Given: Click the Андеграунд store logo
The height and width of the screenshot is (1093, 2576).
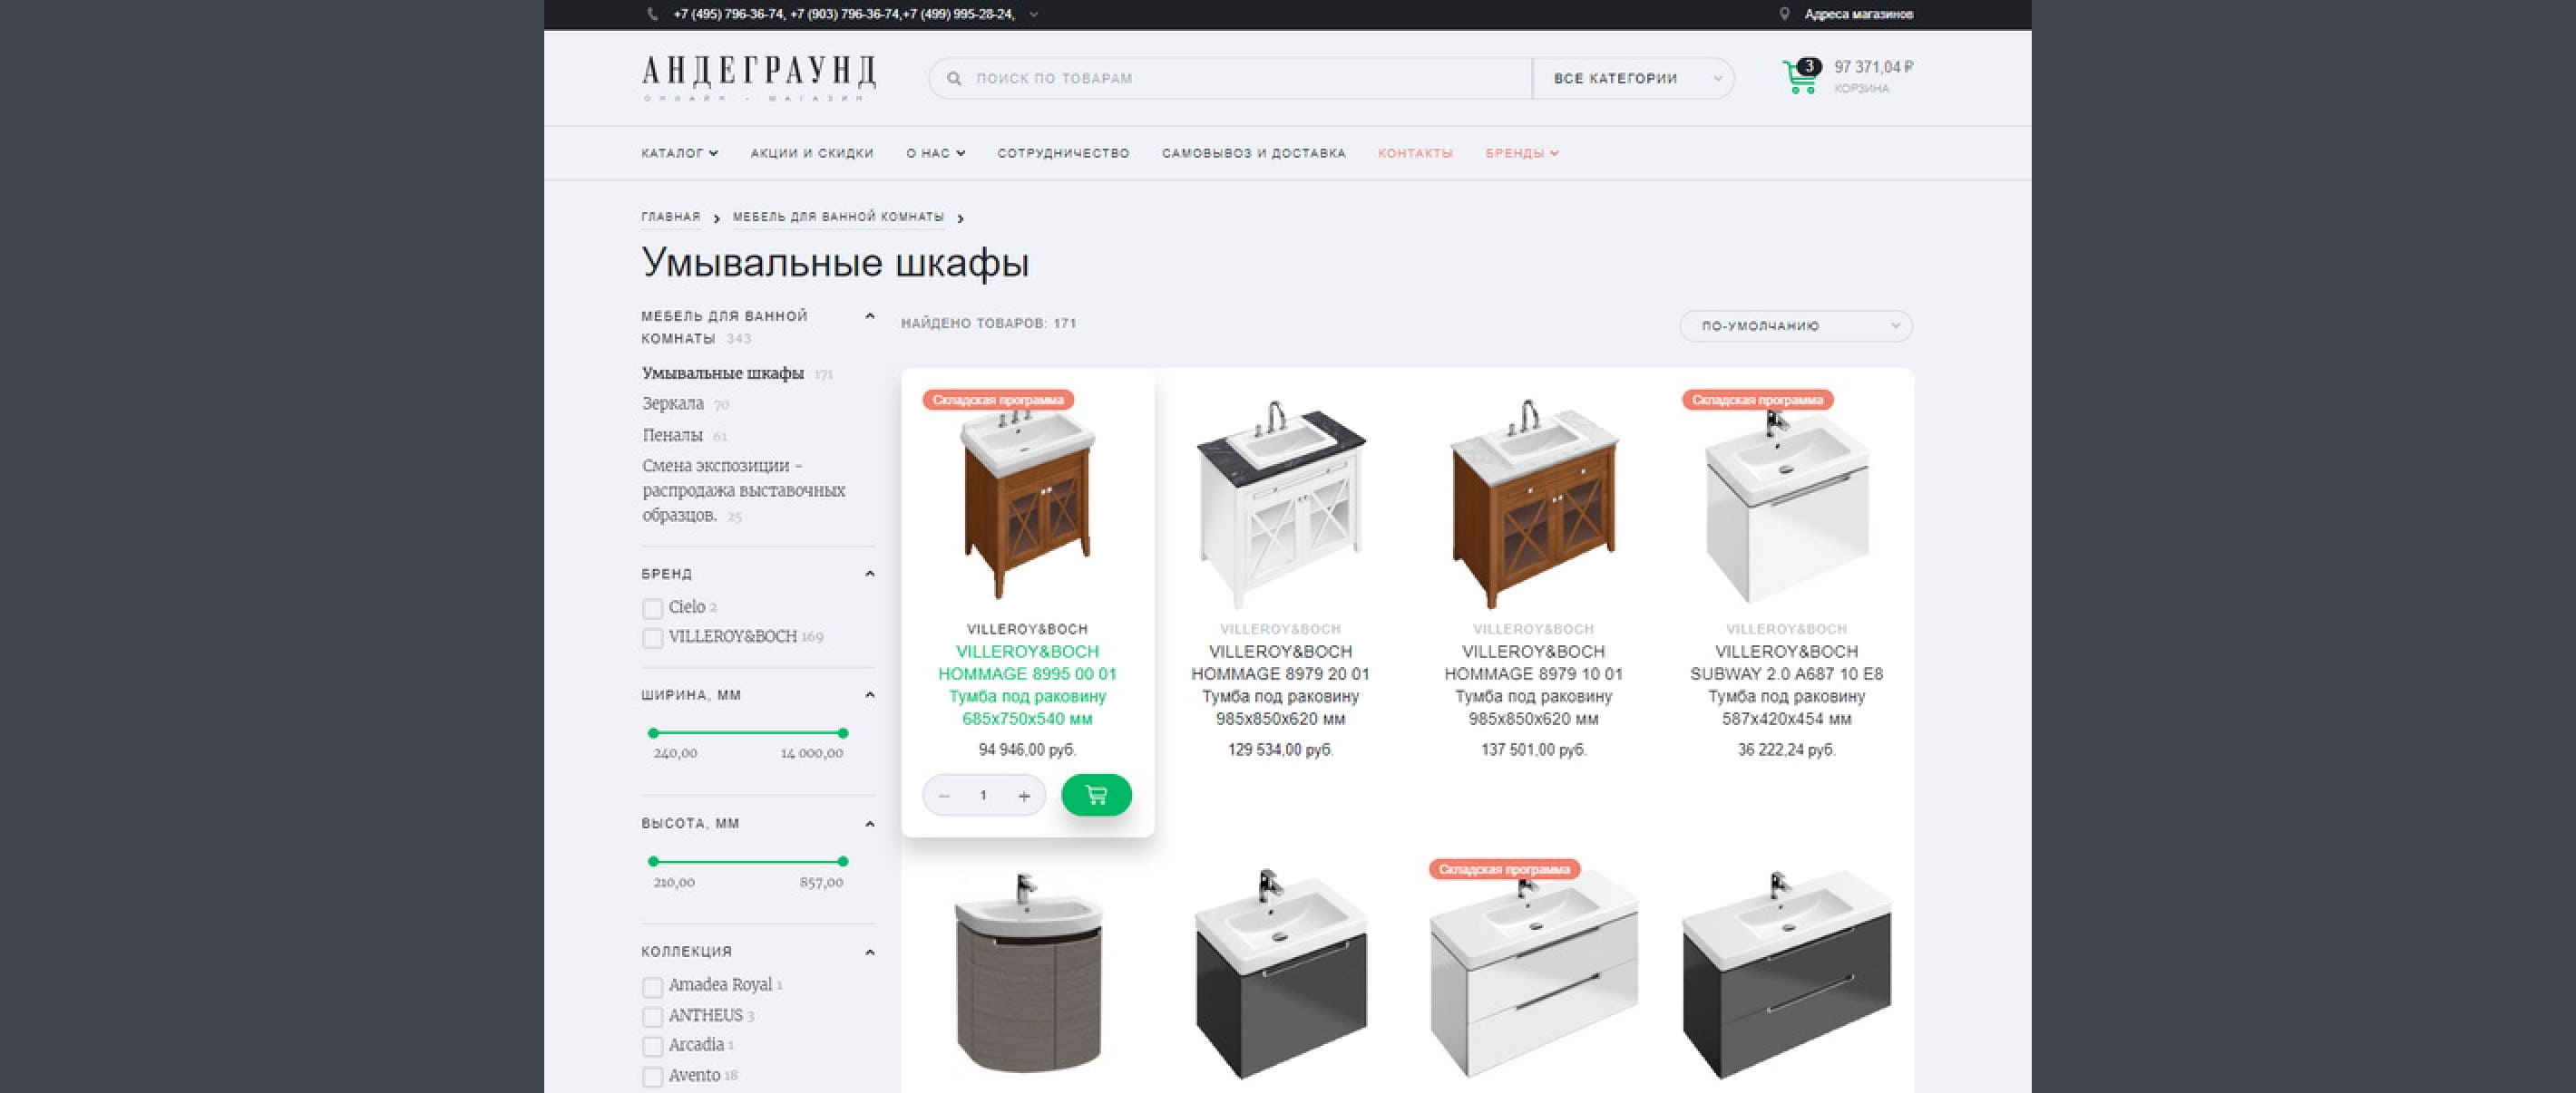Looking at the screenshot, I should click(x=758, y=78).
